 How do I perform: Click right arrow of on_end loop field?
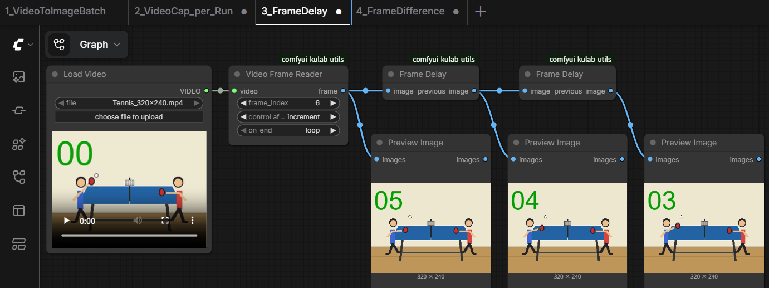pos(334,130)
